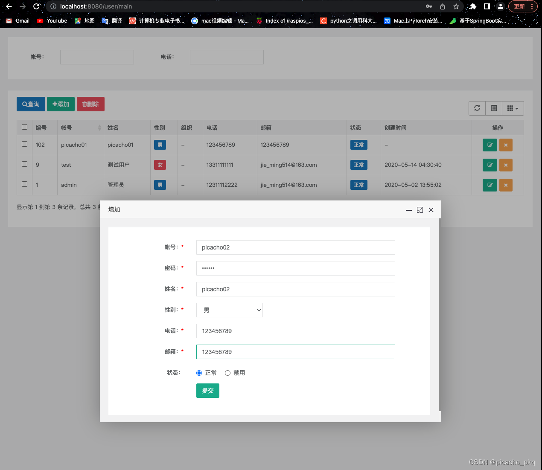Open the 翻译 bookmark
Screen dimensions: 542x470
pos(112,21)
